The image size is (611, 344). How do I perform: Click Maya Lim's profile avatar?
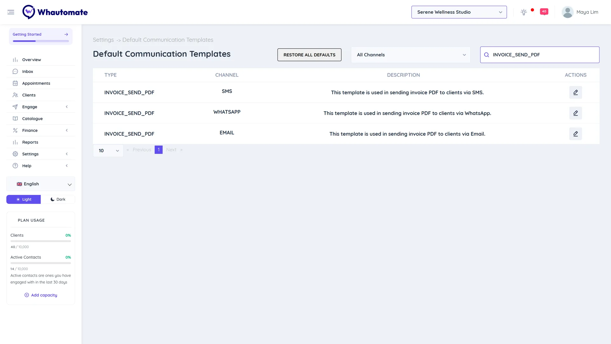tap(567, 12)
